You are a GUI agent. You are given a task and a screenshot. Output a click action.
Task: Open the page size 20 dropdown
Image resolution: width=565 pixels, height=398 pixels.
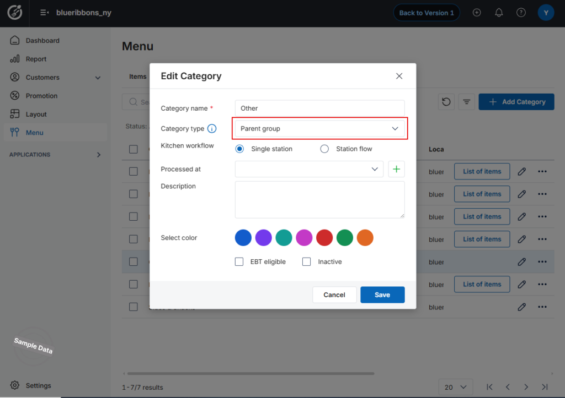[x=455, y=387]
